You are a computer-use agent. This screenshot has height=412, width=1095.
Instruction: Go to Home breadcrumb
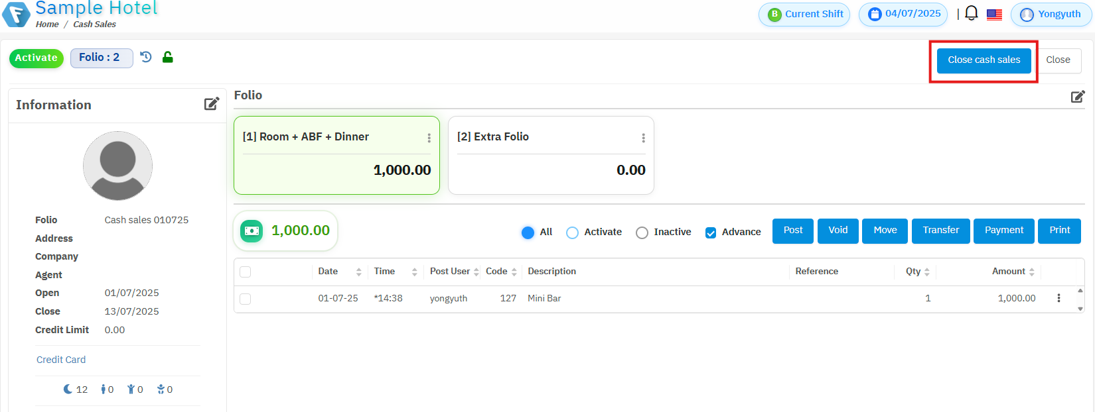47,25
